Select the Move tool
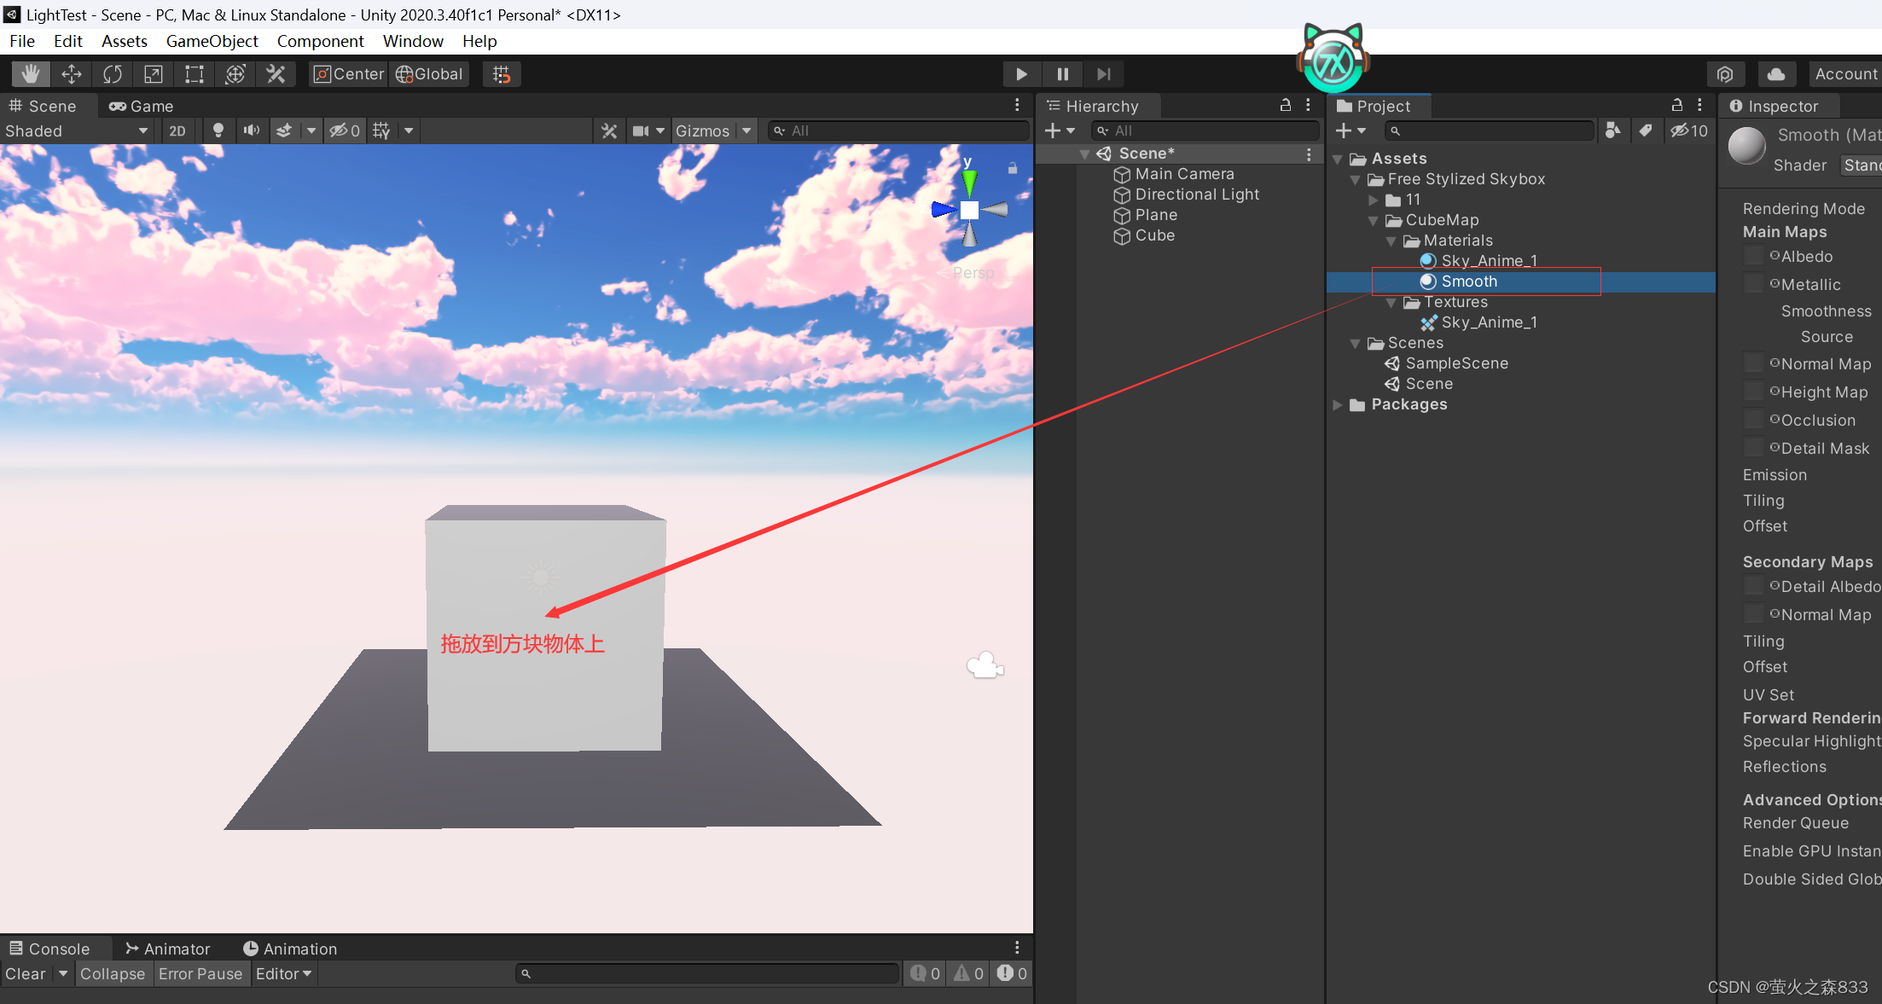The width and height of the screenshot is (1882, 1004). [x=72, y=74]
